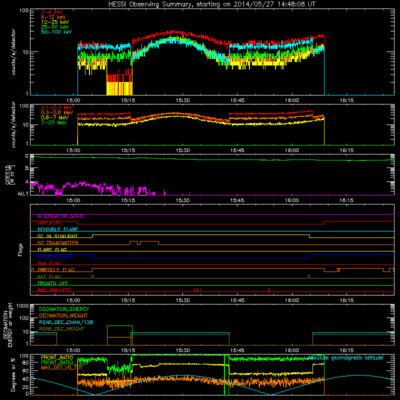Screen dimensions: 400x400
Task: Click the A0.1 level label on GOES plot
Action: 22,193
